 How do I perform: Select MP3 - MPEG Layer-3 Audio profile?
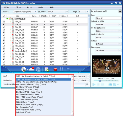[44, 97]
